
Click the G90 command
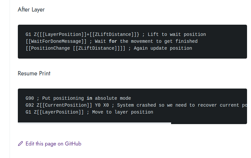pyautogui.click(x=30, y=98)
